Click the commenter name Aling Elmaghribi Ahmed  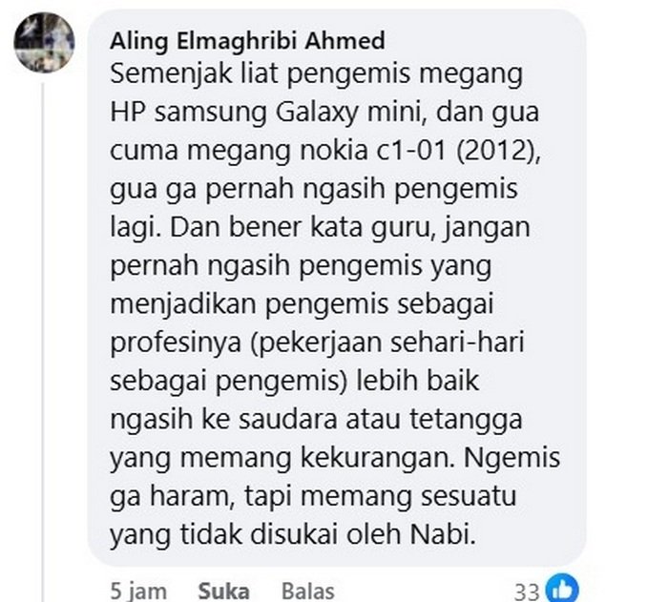247,41
